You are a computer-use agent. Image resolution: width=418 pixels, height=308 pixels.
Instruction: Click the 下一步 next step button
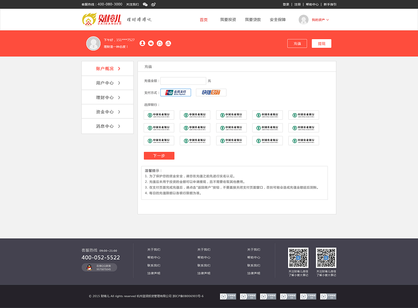point(159,155)
